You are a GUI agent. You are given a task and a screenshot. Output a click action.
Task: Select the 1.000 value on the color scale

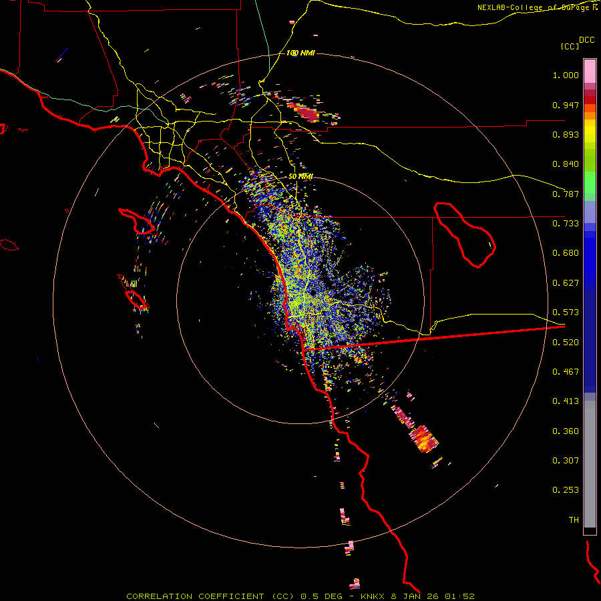(566, 75)
